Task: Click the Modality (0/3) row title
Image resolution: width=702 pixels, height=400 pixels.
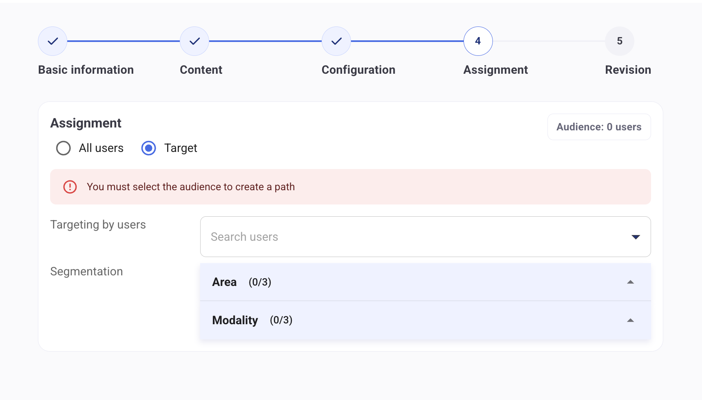Action: pyautogui.click(x=252, y=321)
